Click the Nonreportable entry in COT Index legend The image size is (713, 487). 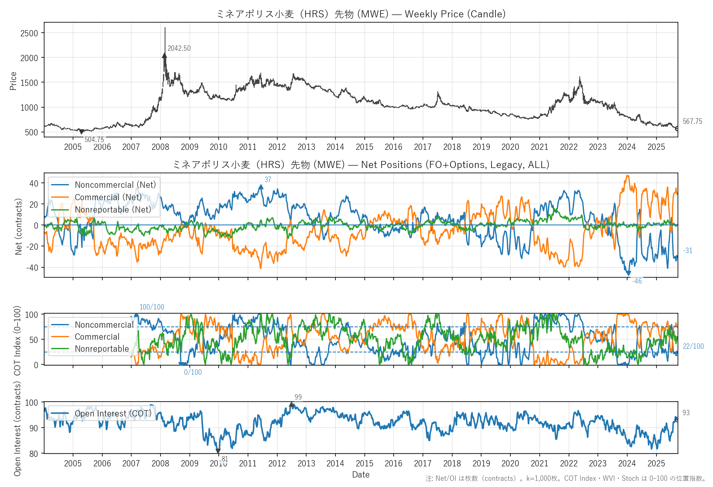(x=102, y=349)
